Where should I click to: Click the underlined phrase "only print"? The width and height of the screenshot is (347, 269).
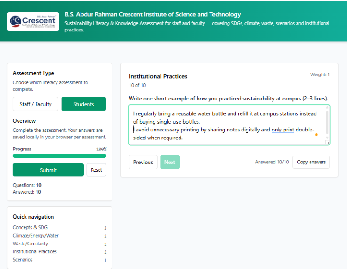click(x=283, y=130)
